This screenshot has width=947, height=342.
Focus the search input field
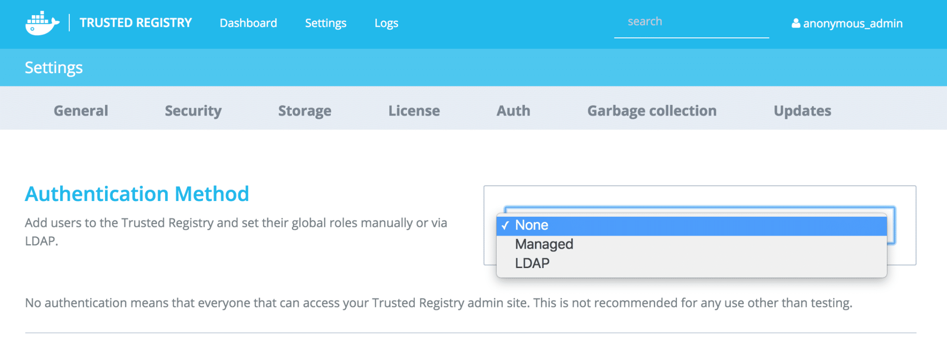(x=691, y=22)
